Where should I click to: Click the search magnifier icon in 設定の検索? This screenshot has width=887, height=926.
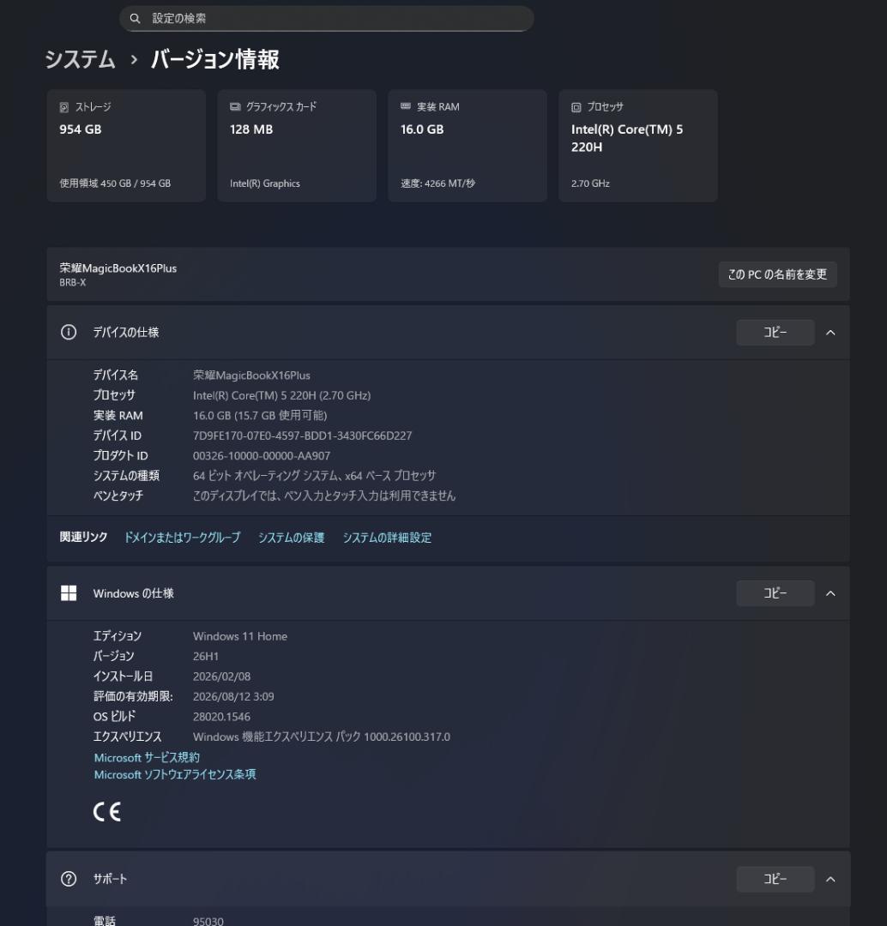click(135, 17)
